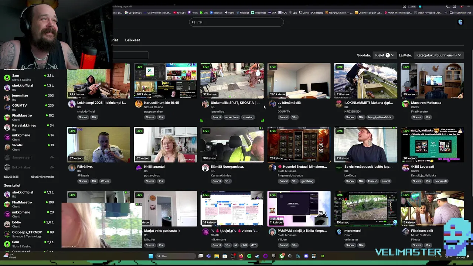Expand the bookmarks overflow chevron

pos(447,13)
